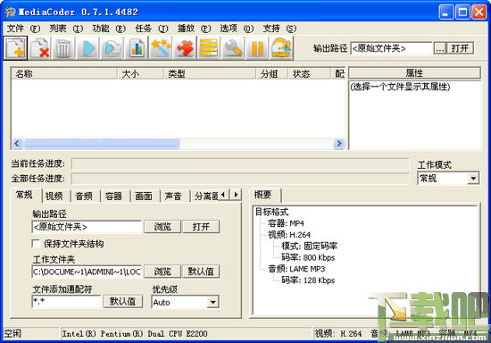Click 浏览 next to 工作文件夹 field

(x=162, y=272)
